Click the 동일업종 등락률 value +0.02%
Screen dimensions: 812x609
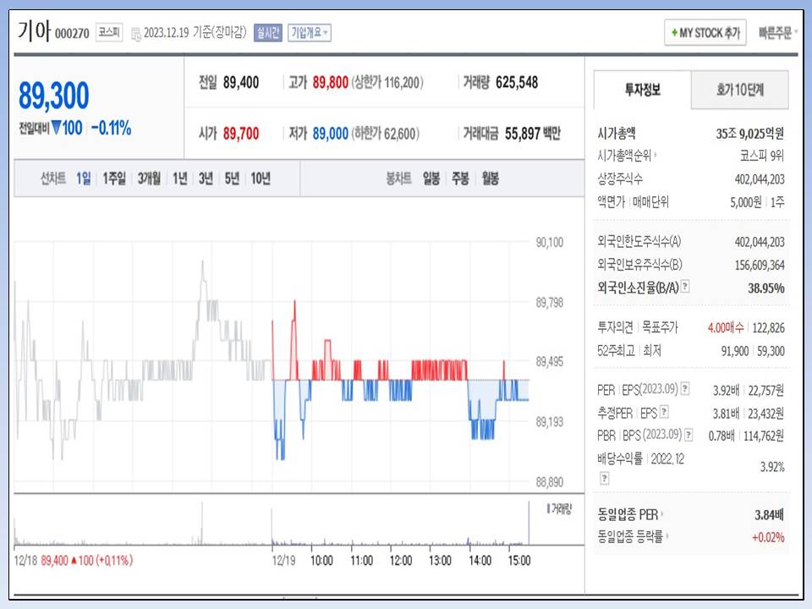[768, 537]
